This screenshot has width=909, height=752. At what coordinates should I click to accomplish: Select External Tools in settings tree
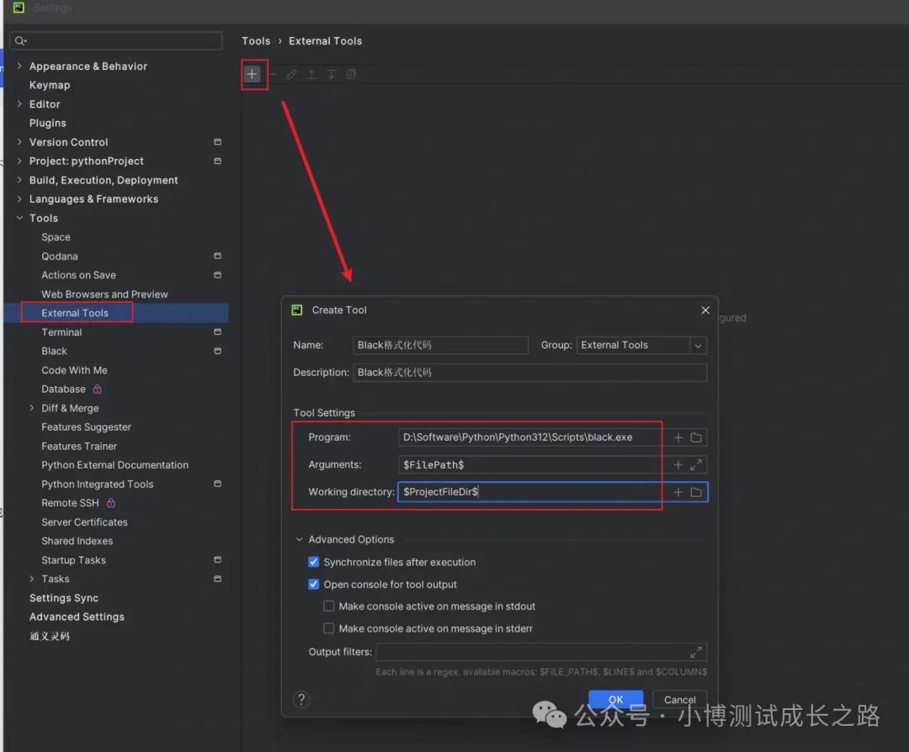coord(75,313)
